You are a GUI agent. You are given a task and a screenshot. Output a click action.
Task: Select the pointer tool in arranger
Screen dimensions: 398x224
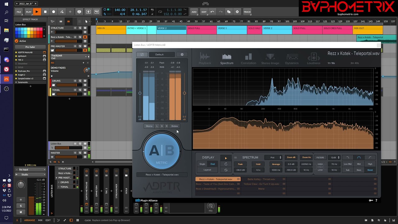pos(86,21)
